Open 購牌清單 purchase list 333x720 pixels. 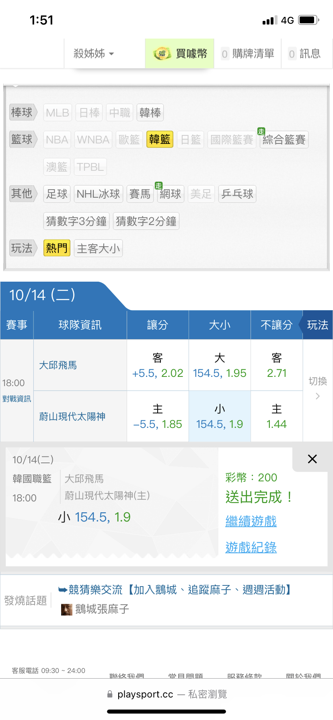[x=248, y=53]
